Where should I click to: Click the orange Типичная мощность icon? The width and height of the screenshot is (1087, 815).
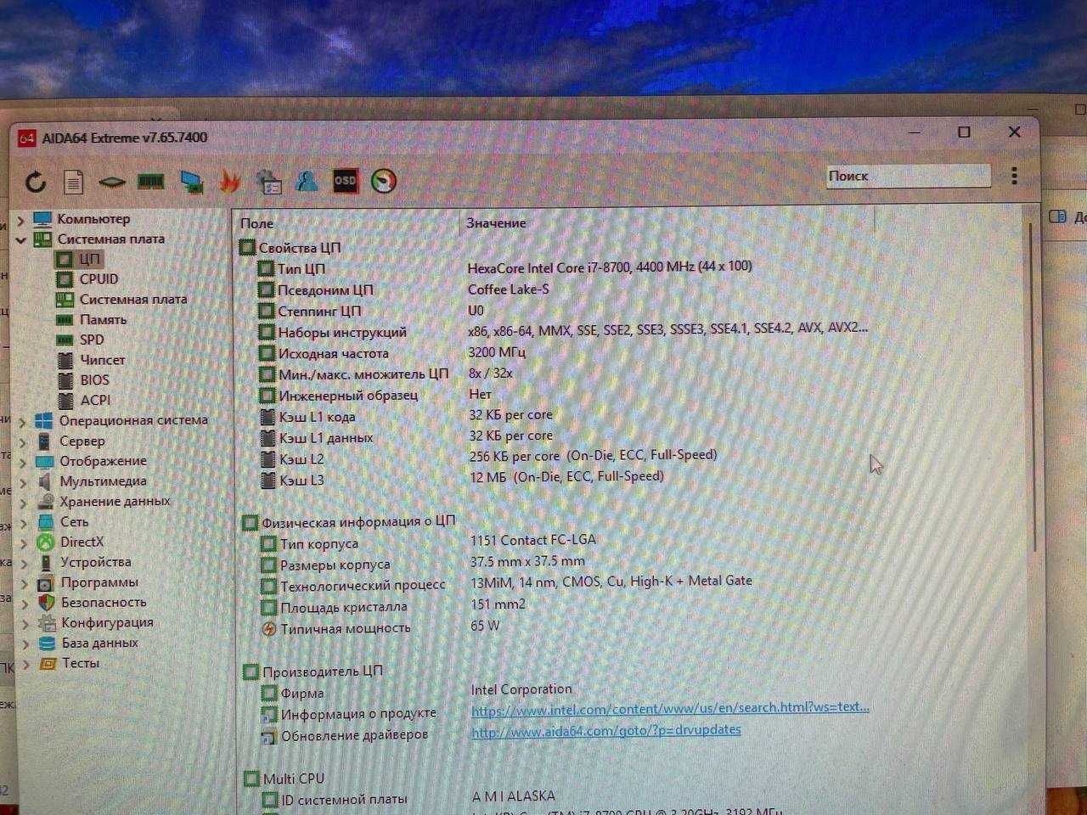(268, 629)
